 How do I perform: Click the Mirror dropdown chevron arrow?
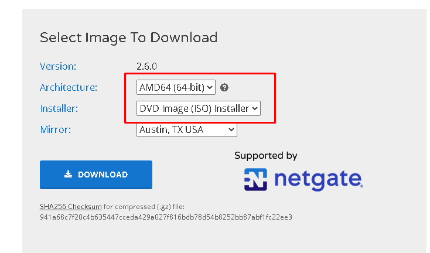(231, 129)
